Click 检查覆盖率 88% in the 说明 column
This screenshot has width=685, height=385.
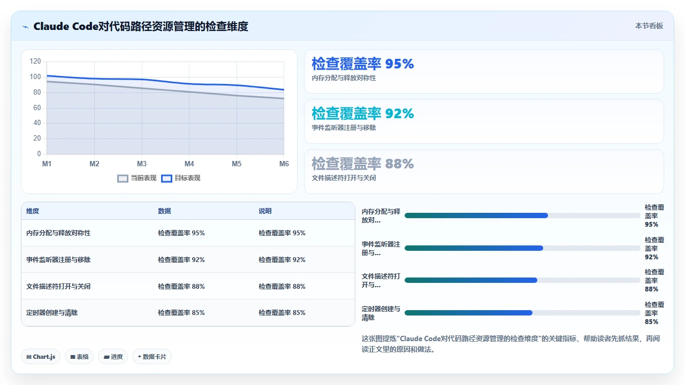pos(282,287)
